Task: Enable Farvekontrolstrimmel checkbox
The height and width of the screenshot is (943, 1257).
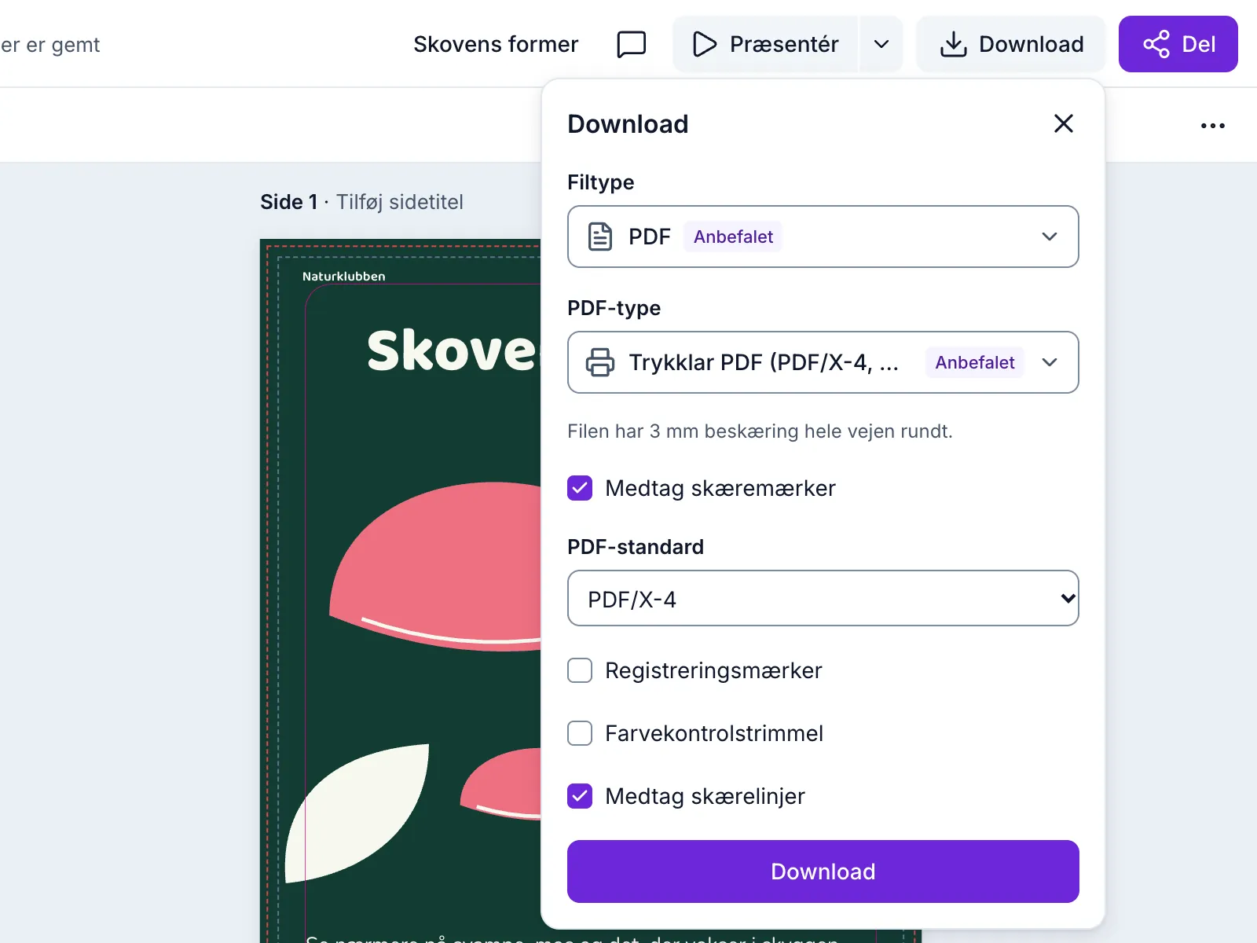Action: tap(580, 733)
